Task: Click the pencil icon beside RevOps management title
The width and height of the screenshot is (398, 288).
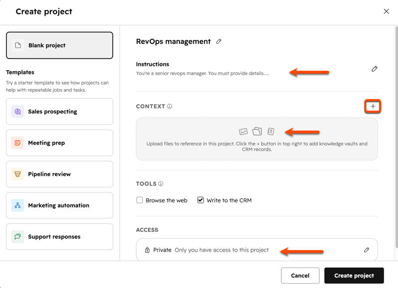Action: coord(219,41)
